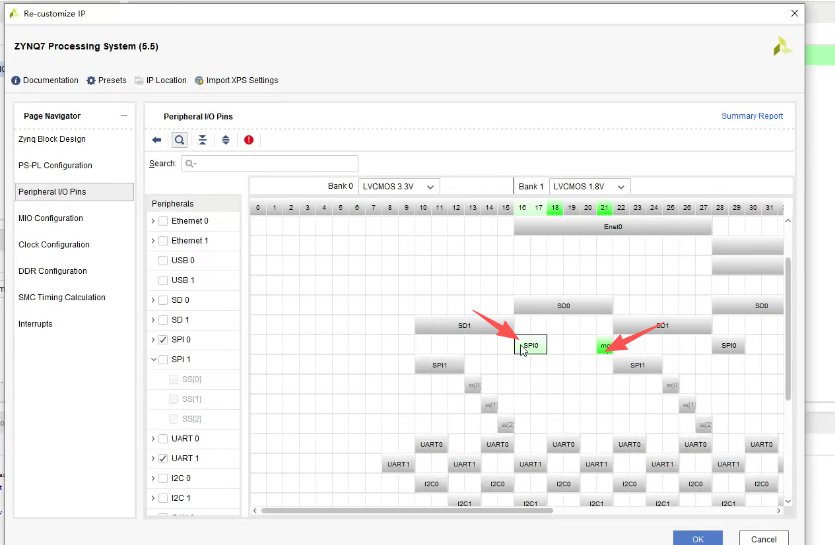Expand the SPI 0 tree node
The width and height of the screenshot is (835, 545).
coord(153,340)
